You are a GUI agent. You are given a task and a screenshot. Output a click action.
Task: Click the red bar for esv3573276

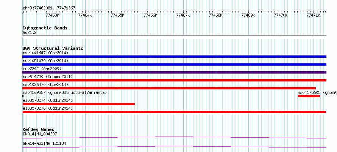(174, 112)
